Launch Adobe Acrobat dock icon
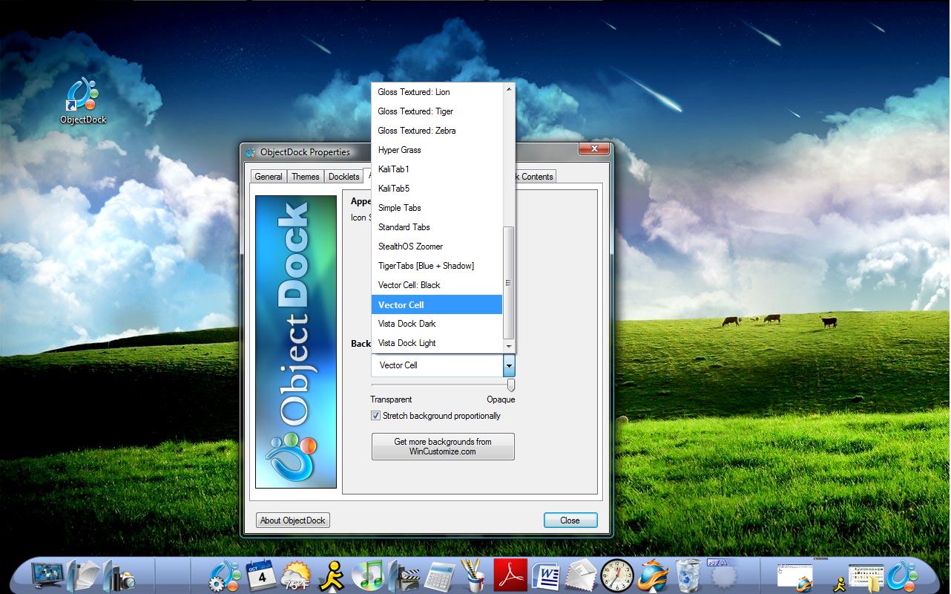The width and height of the screenshot is (951, 594). pyautogui.click(x=510, y=575)
